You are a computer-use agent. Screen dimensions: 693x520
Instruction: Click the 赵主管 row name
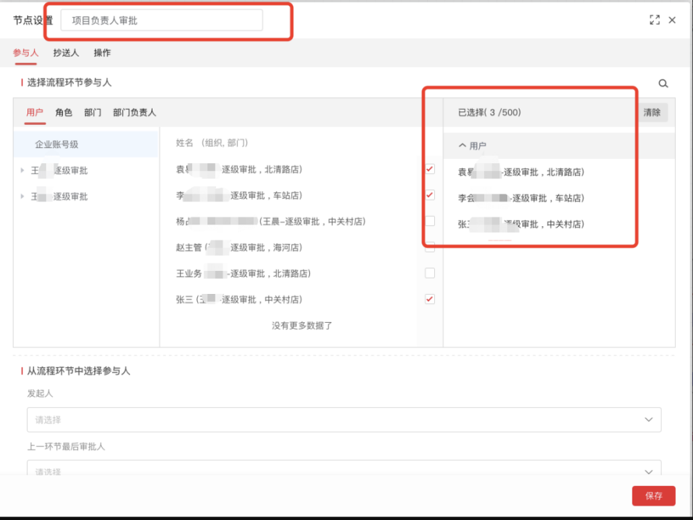click(189, 248)
